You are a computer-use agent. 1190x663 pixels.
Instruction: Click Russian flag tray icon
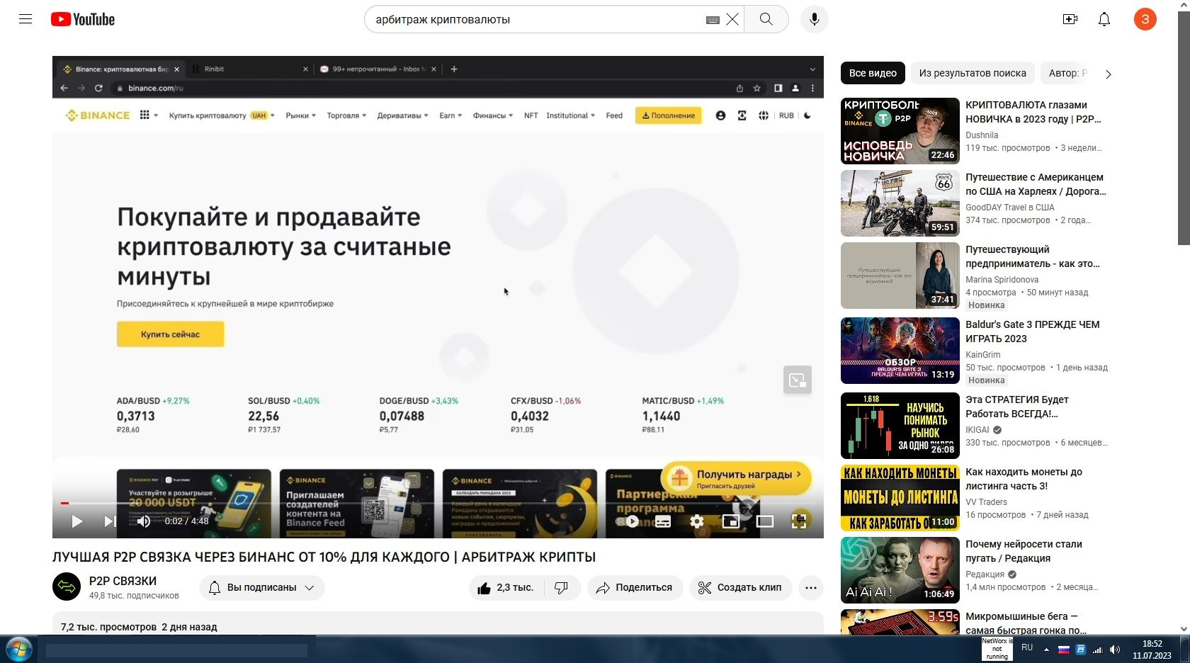click(x=1063, y=650)
